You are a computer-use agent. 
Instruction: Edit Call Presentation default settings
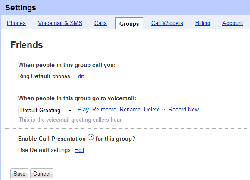pos(79,150)
